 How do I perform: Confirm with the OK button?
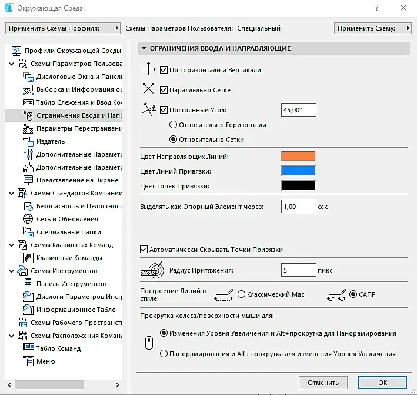pyautogui.click(x=383, y=383)
